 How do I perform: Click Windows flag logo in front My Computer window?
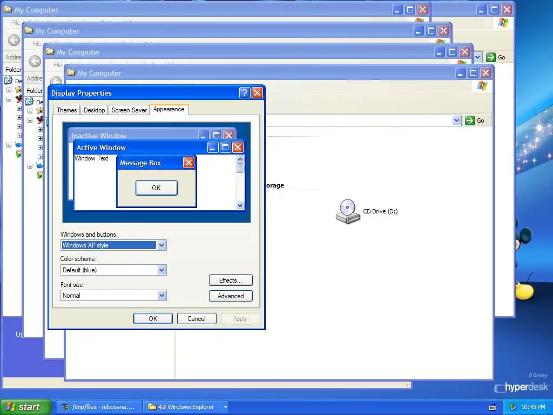tap(482, 86)
